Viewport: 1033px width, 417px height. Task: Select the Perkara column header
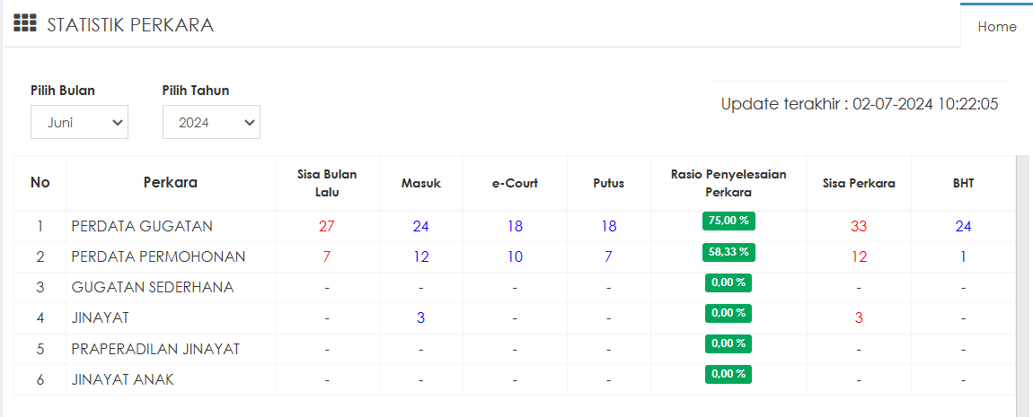170,183
